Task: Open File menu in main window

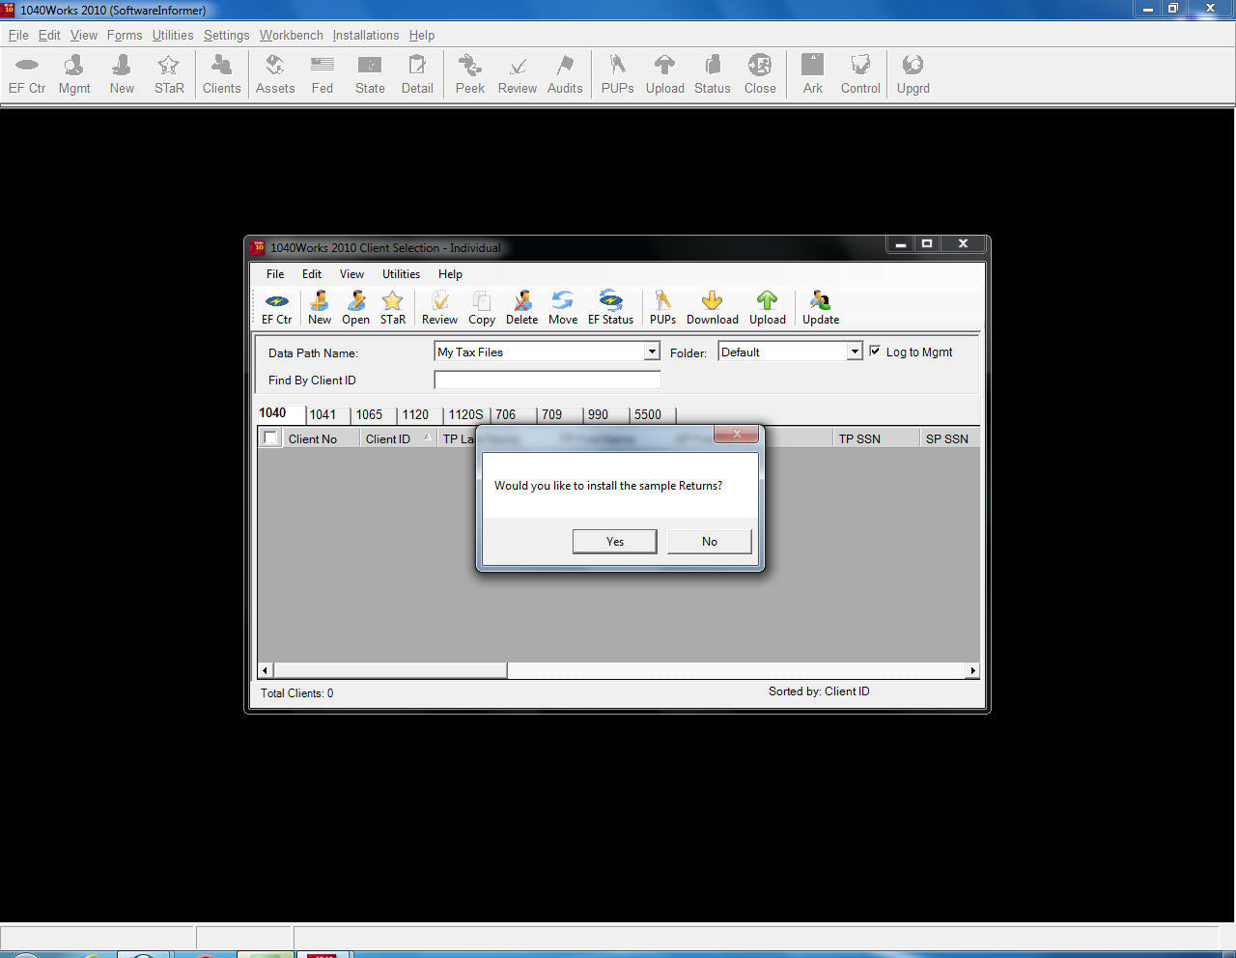Action: pyautogui.click(x=18, y=35)
